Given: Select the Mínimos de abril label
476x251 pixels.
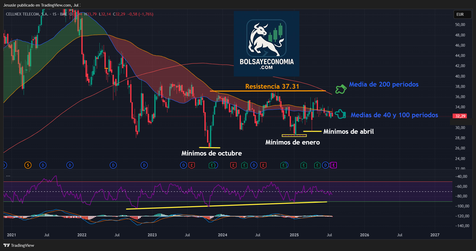Looking at the screenshot, I should click(348, 131).
